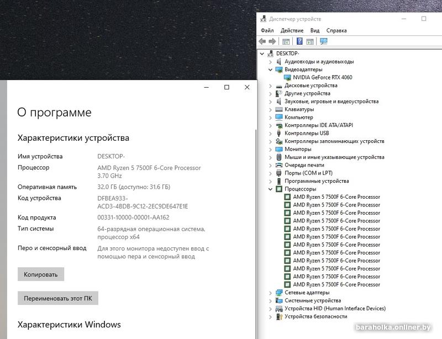
Task: Expand Контроллеры запоминающих устройств
Action: pos(270,141)
